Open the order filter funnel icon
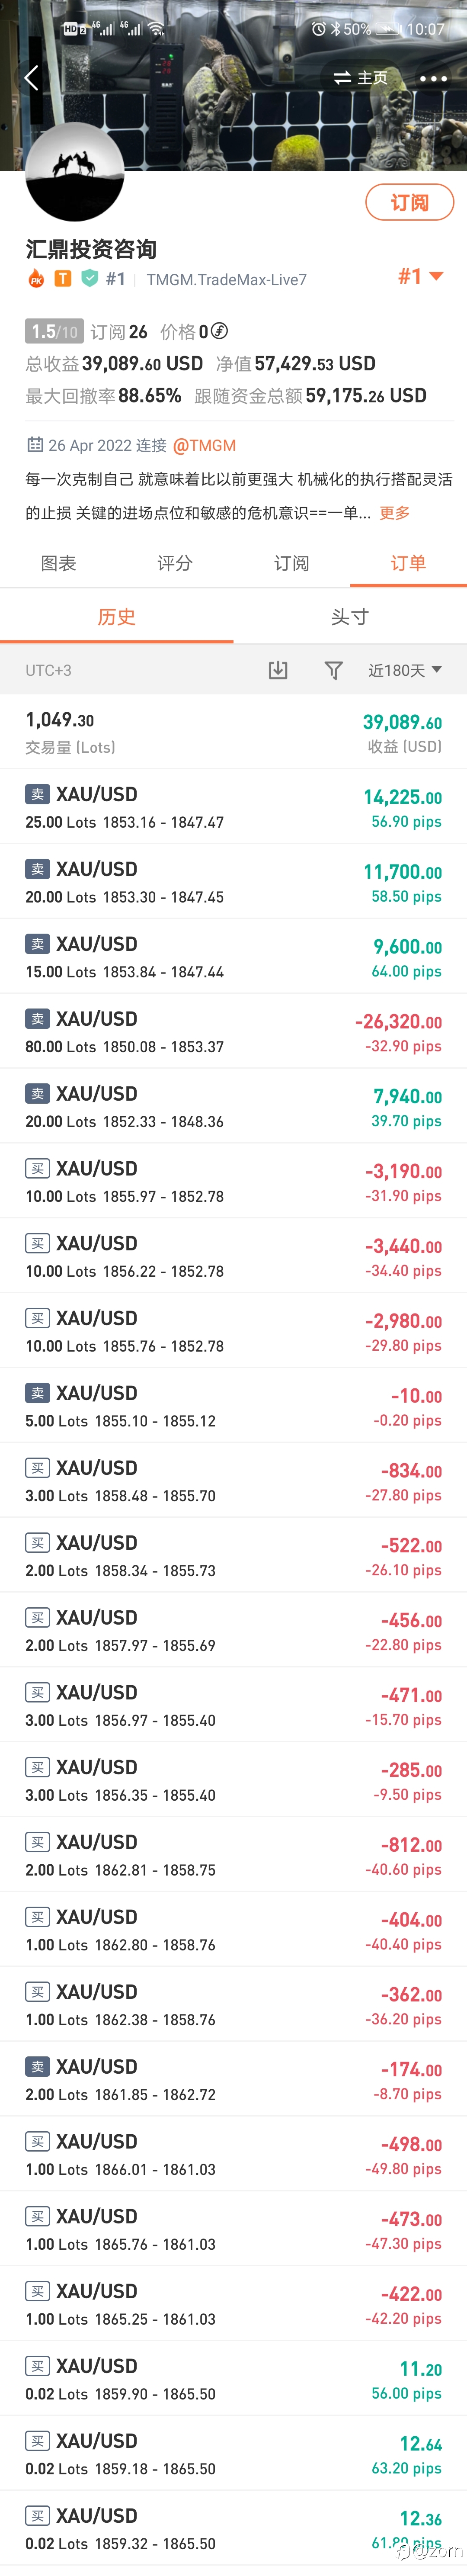 point(334,670)
